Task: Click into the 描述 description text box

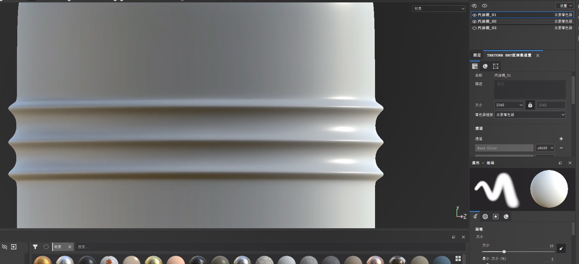Action: click(530, 89)
